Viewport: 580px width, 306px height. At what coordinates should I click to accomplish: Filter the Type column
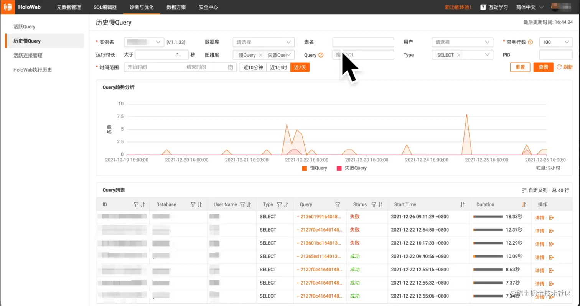pos(279,205)
